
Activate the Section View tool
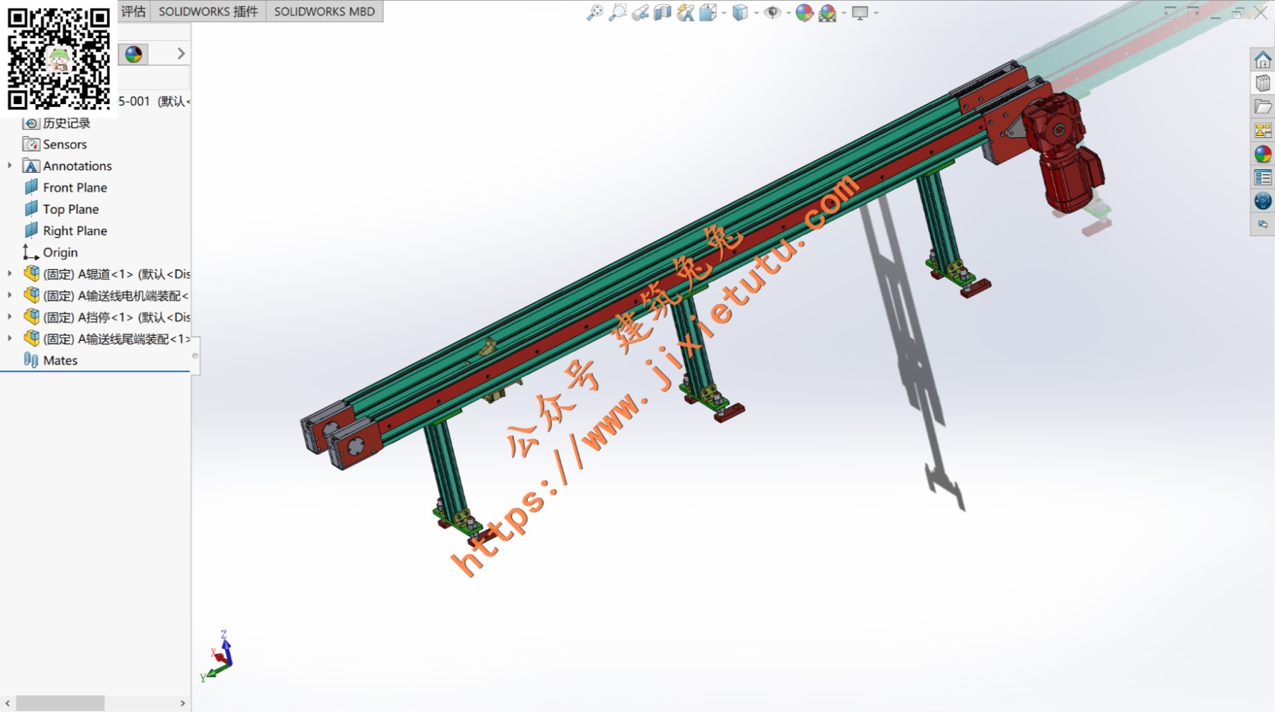pos(662,13)
